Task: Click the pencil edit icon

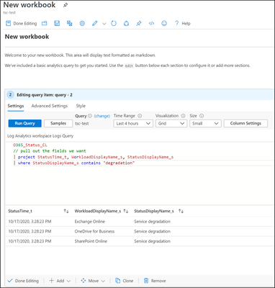Action: click(x=95, y=23)
